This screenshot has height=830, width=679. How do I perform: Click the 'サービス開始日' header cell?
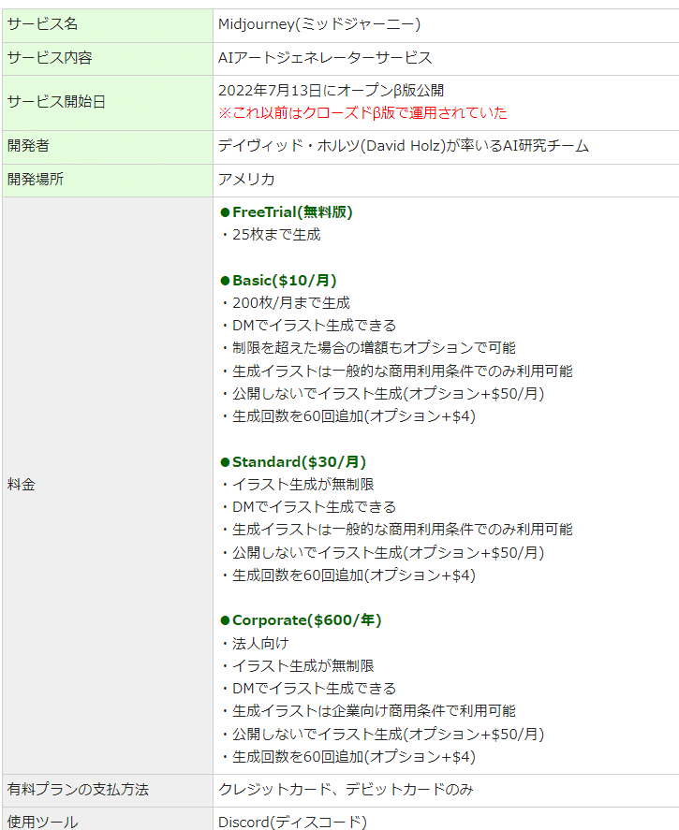point(108,103)
